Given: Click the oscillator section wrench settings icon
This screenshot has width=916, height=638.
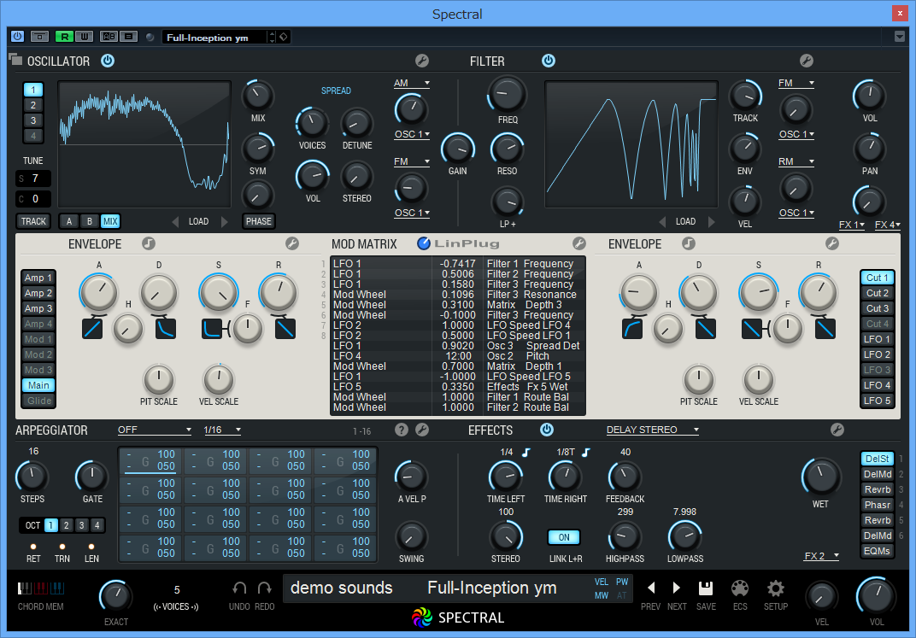Looking at the screenshot, I should click(x=421, y=61).
